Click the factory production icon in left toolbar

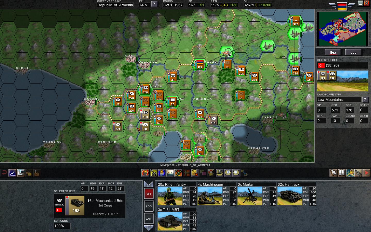click(x=37, y=173)
